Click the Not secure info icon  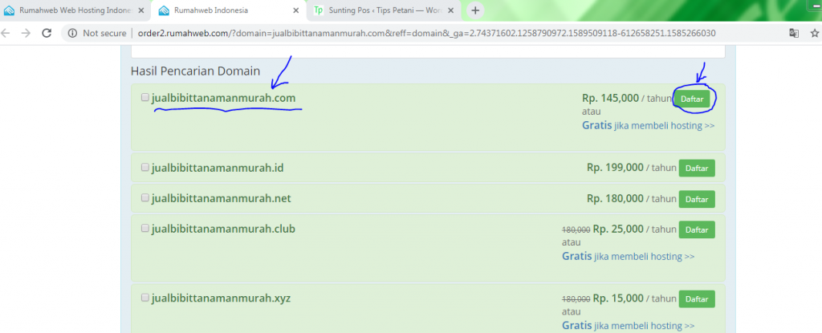point(73,33)
